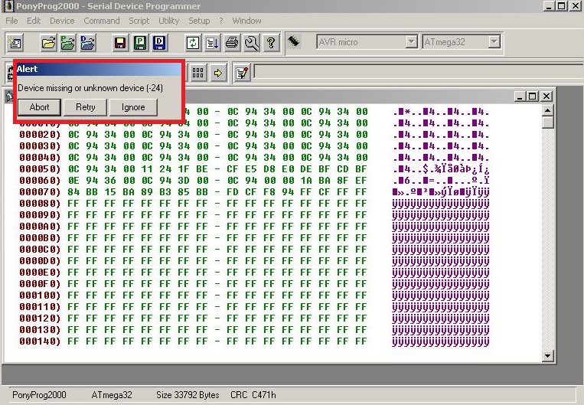Save program file using green P floppy icon
584x405 pixels.
click(140, 43)
